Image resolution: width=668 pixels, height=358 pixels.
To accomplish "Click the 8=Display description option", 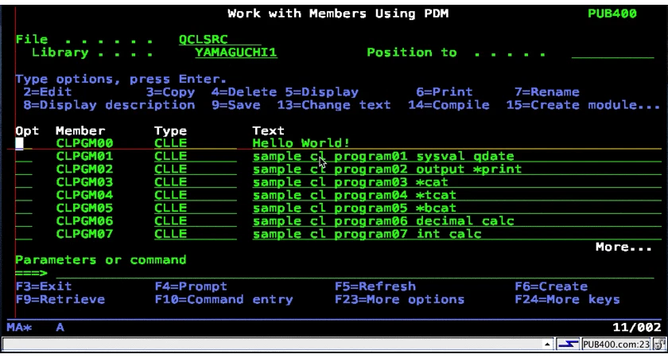I will (109, 105).
